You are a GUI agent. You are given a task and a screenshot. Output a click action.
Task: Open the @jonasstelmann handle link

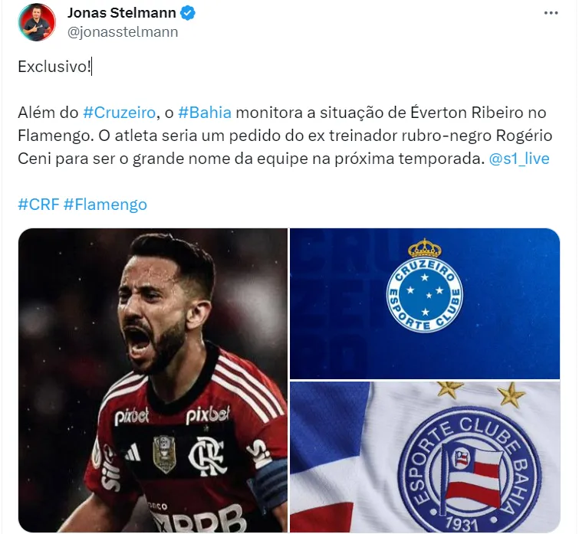123,32
